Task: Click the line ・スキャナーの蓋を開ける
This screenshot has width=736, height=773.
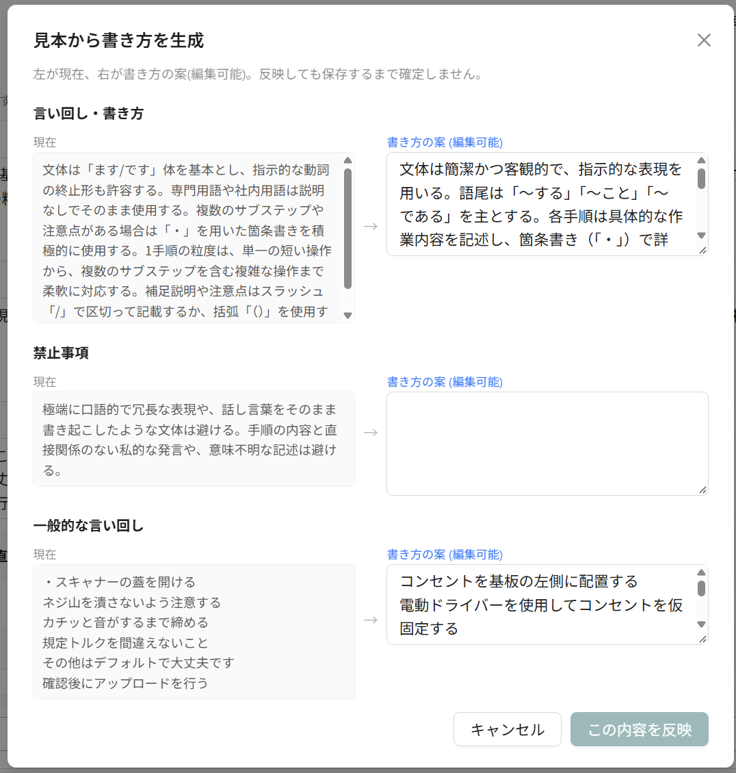Action: click(x=119, y=582)
